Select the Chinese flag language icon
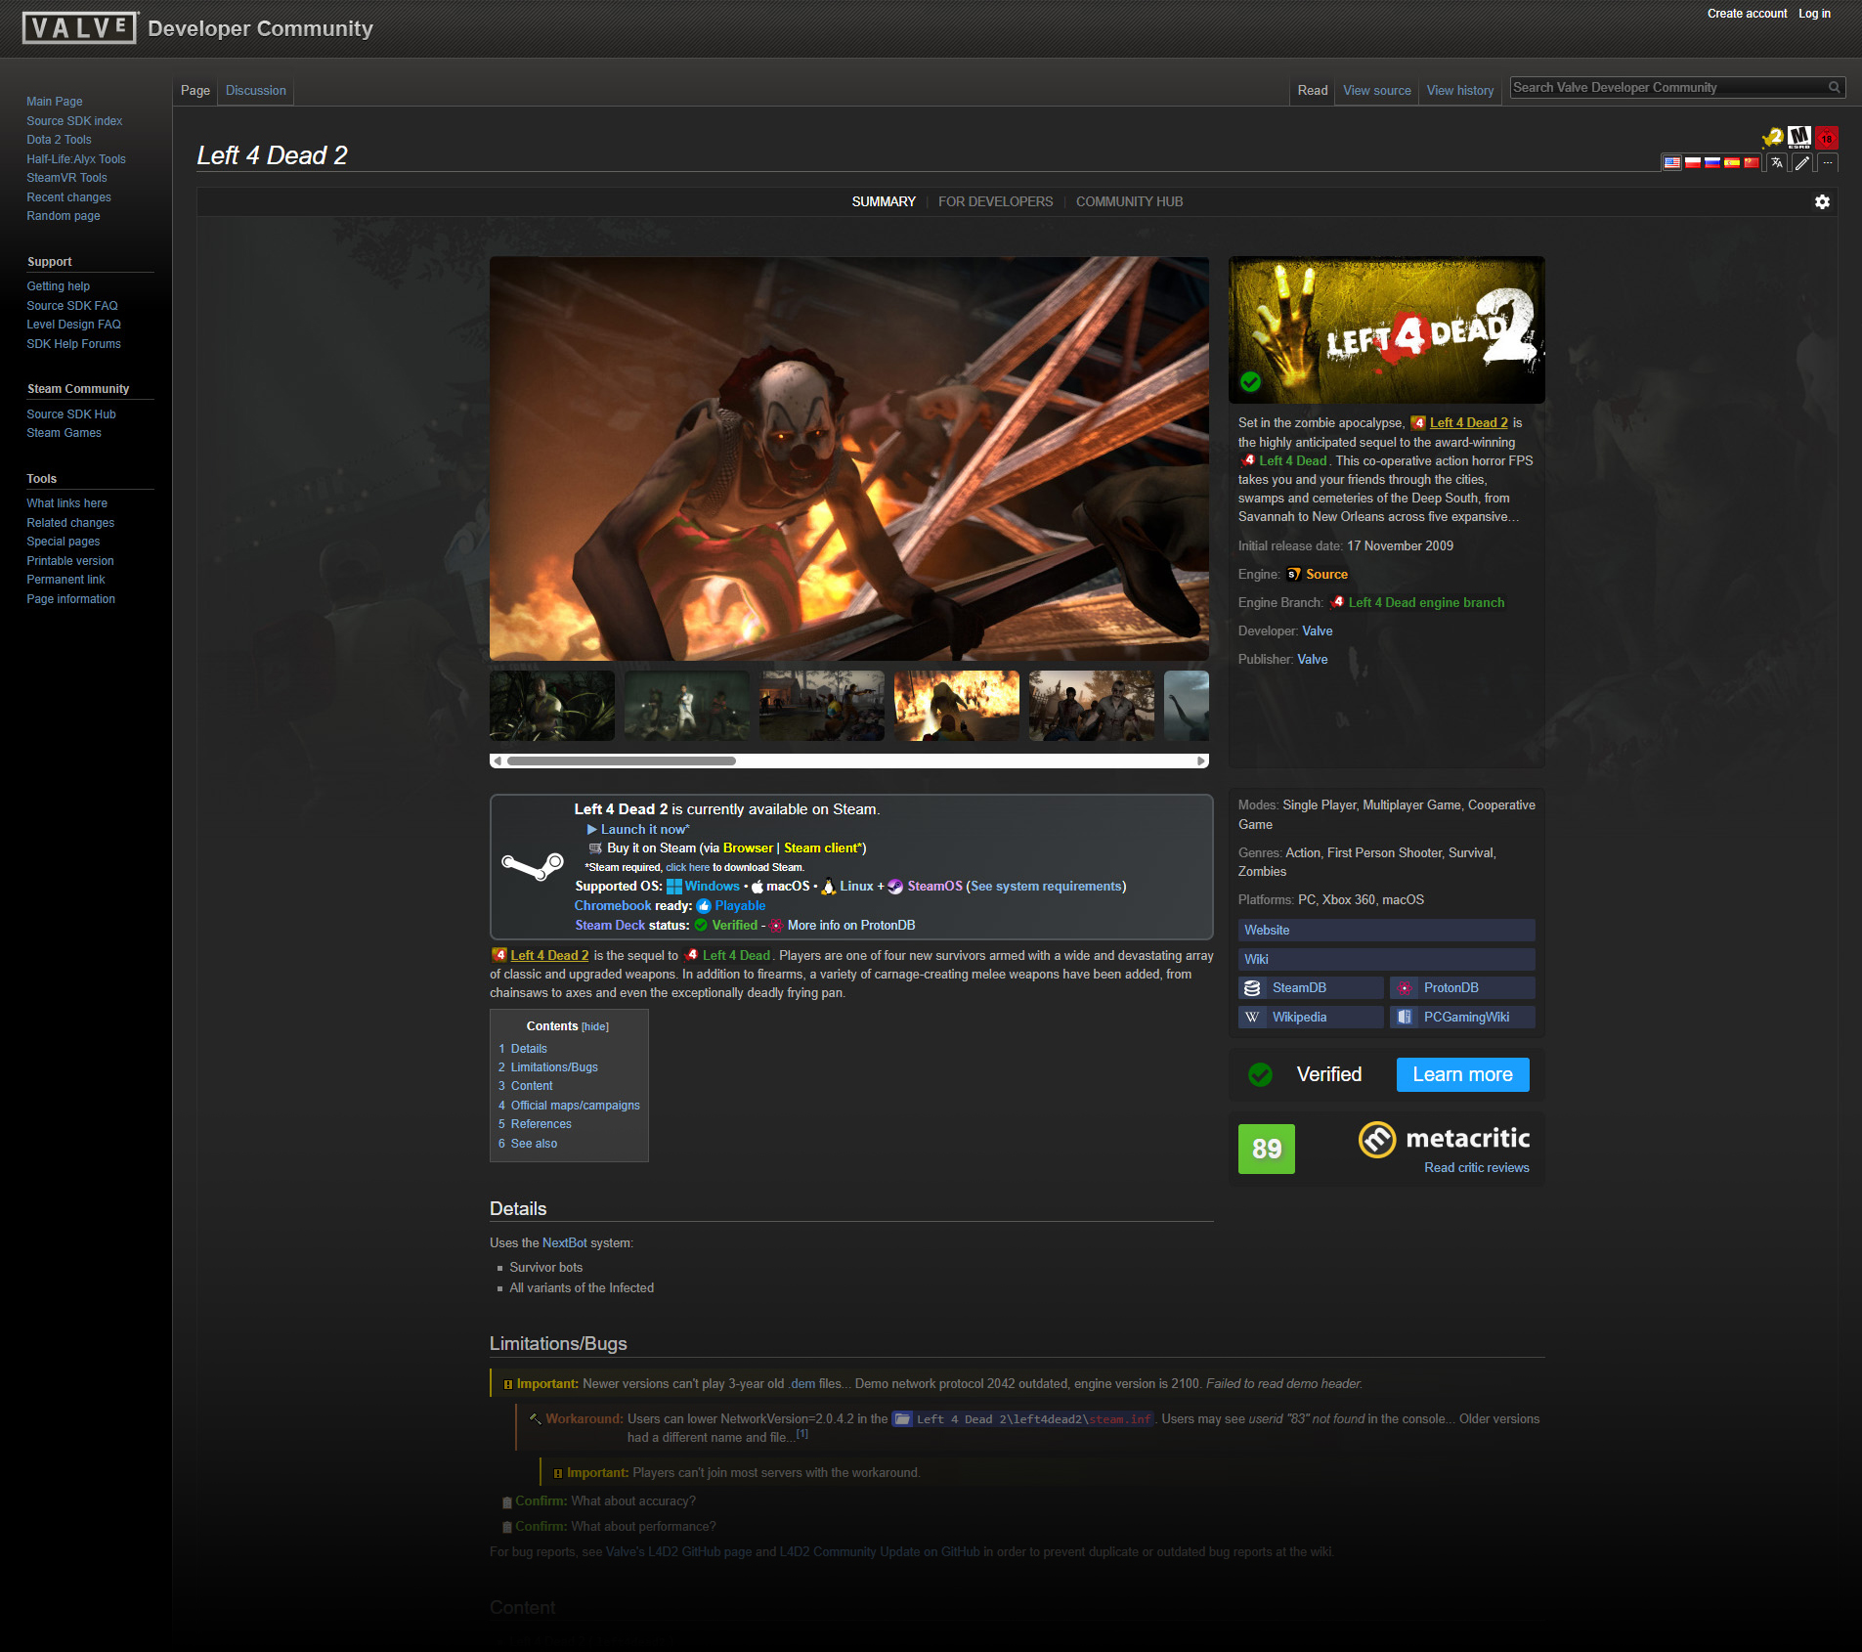 pos(1751,163)
